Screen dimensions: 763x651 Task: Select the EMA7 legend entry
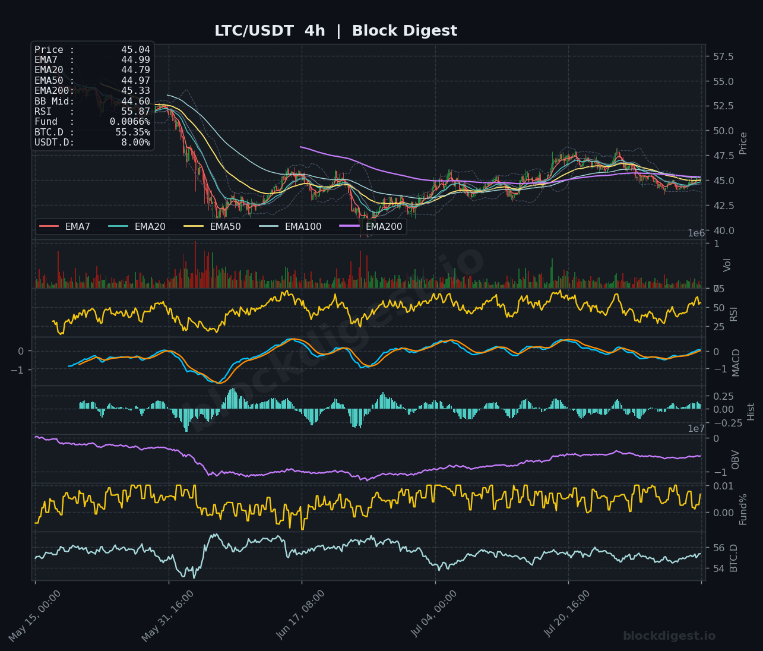coord(65,226)
